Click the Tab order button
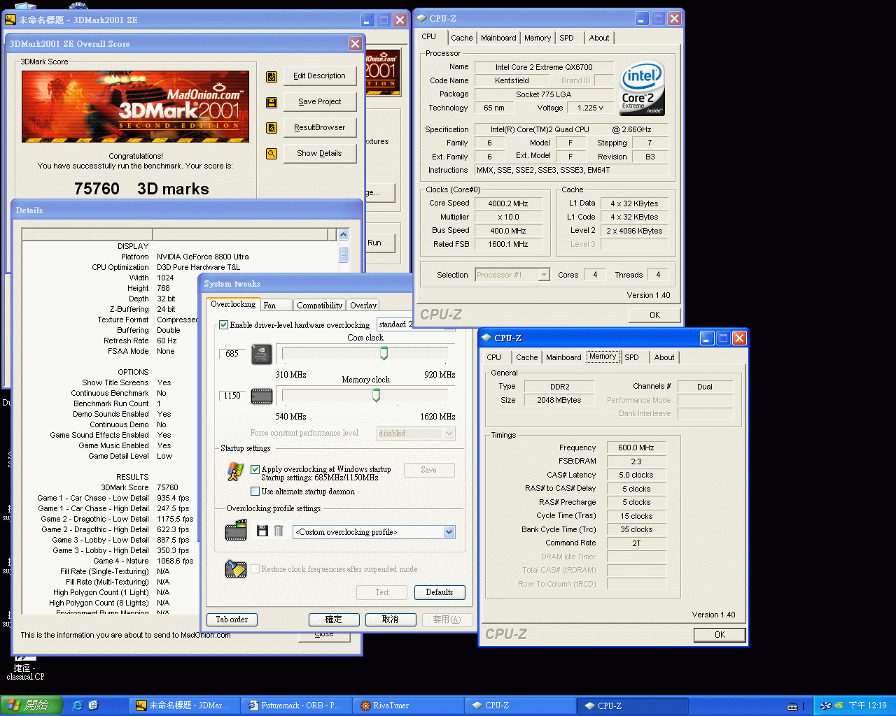 click(x=232, y=620)
